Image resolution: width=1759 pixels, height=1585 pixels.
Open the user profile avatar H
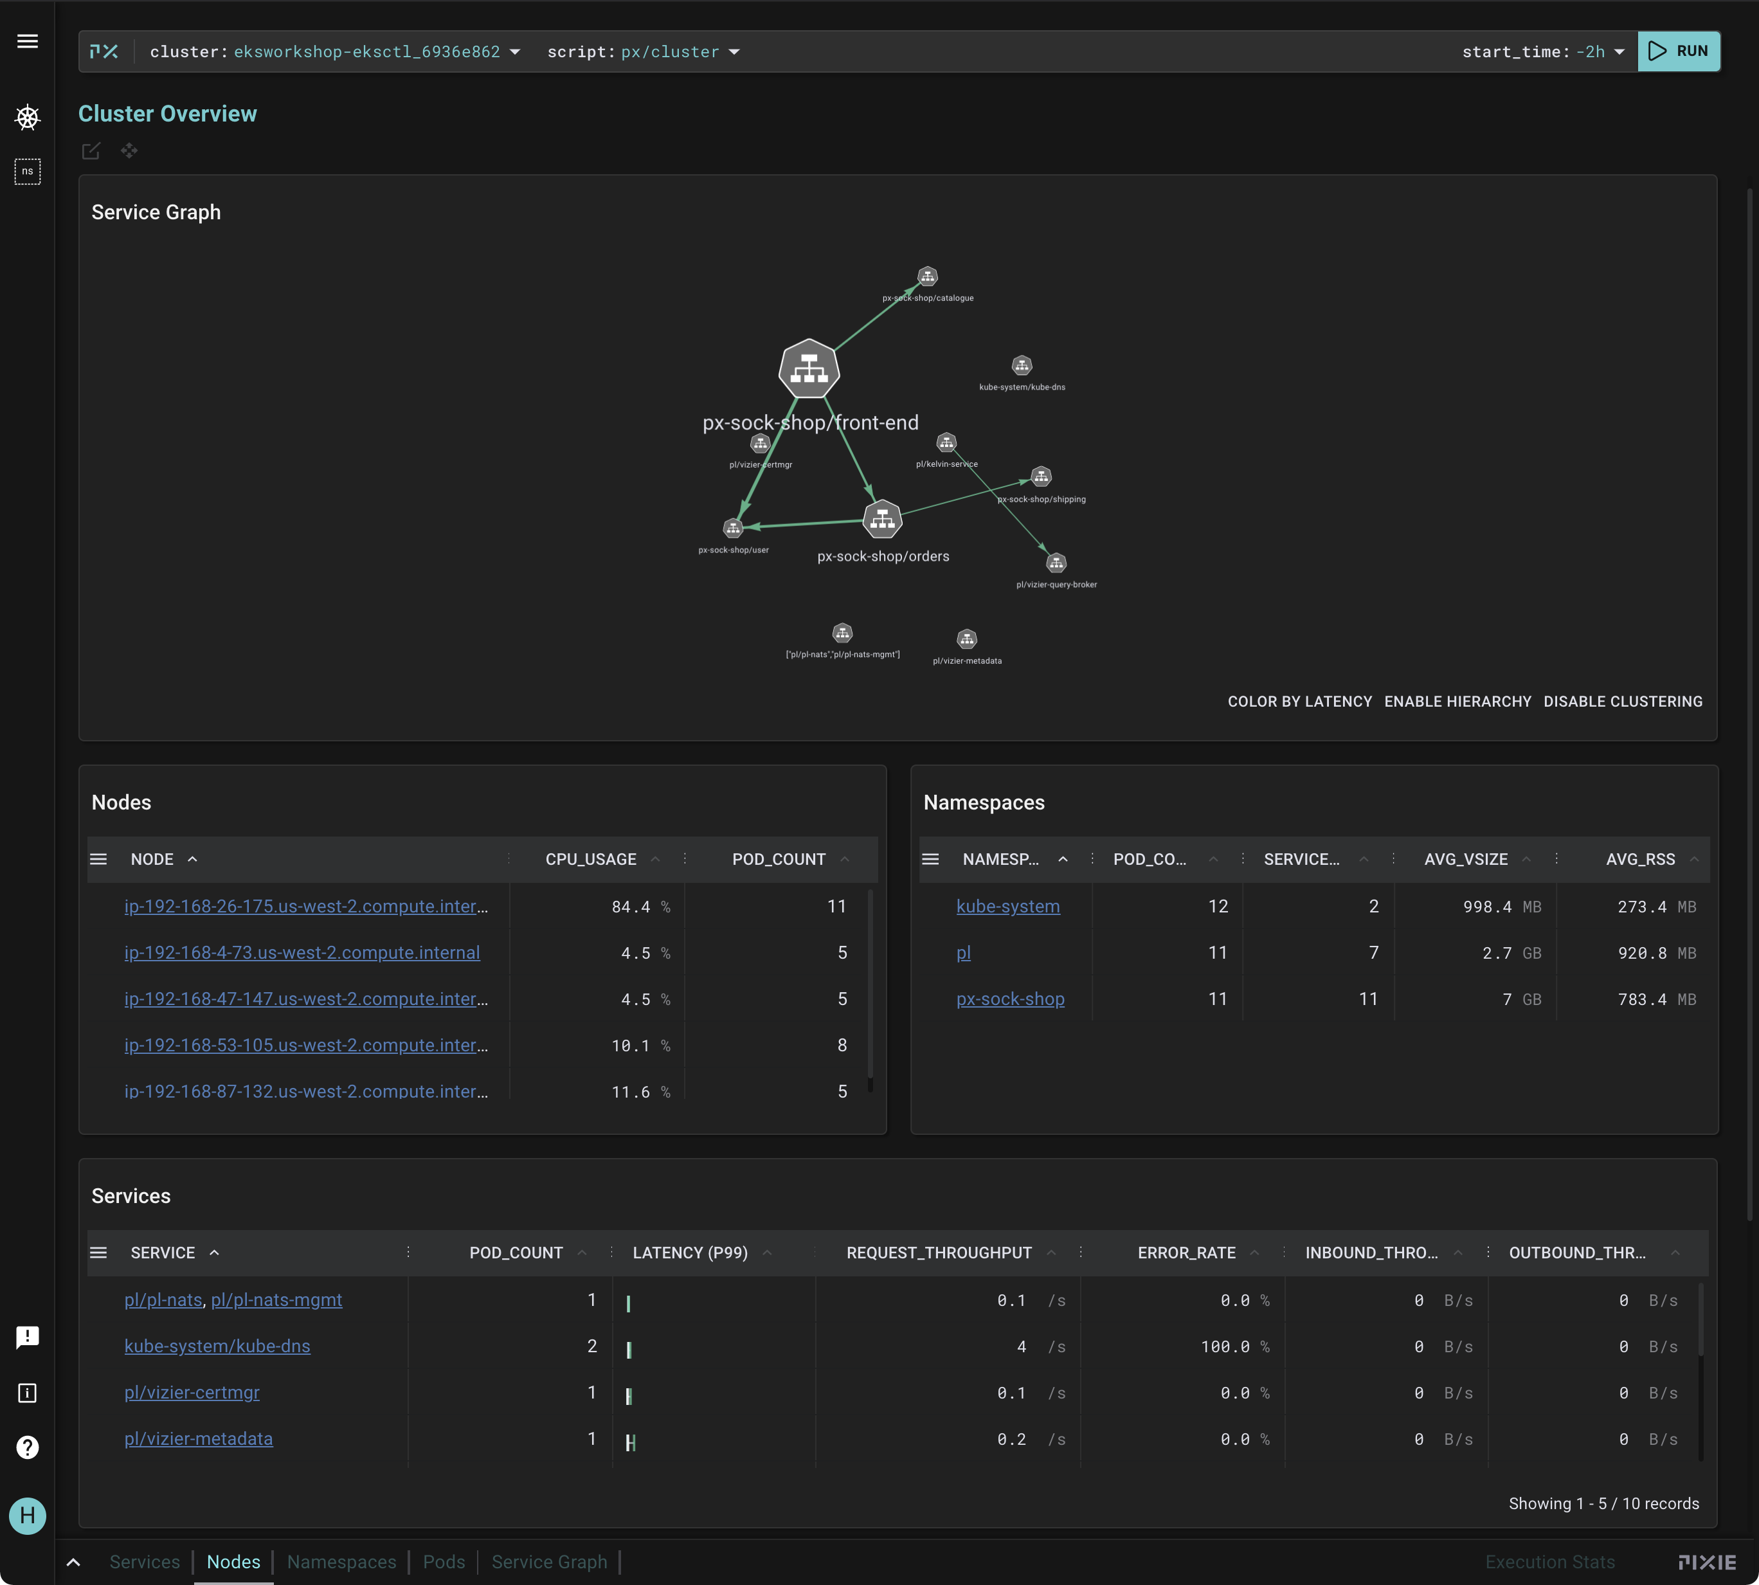click(x=28, y=1516)
